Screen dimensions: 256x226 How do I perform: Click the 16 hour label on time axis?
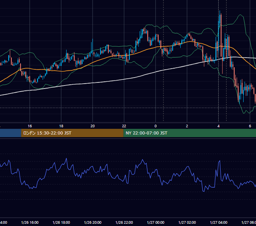[x=30, y=126]
